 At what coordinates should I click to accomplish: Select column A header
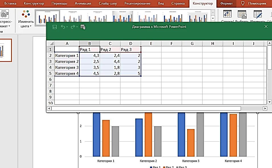[67, 43]
